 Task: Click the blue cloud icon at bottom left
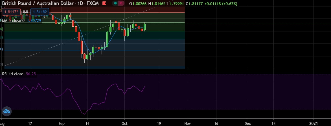pyautogui.click(x=7, y=111)
